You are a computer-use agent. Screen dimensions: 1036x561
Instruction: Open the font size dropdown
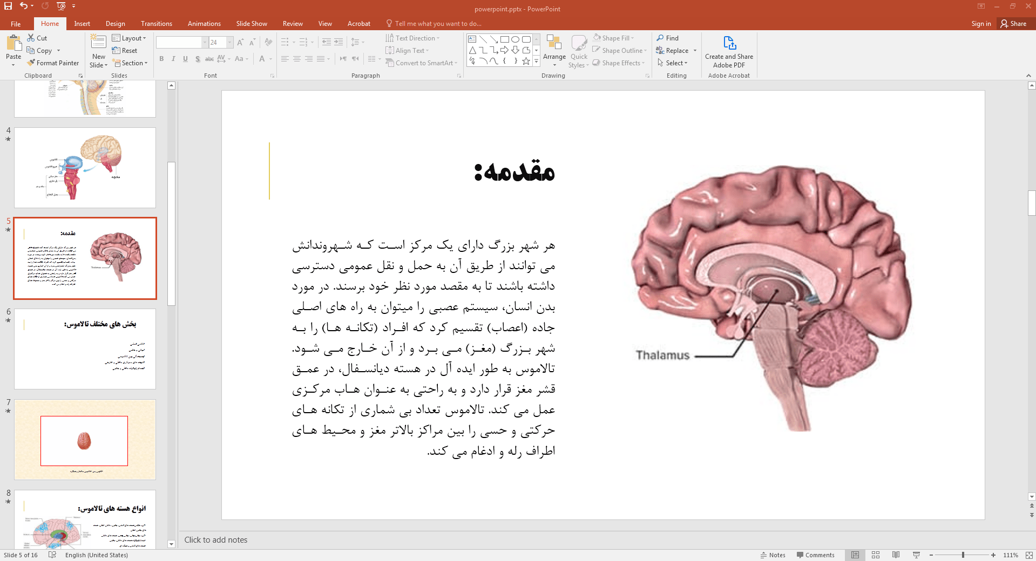pos(230,43)
